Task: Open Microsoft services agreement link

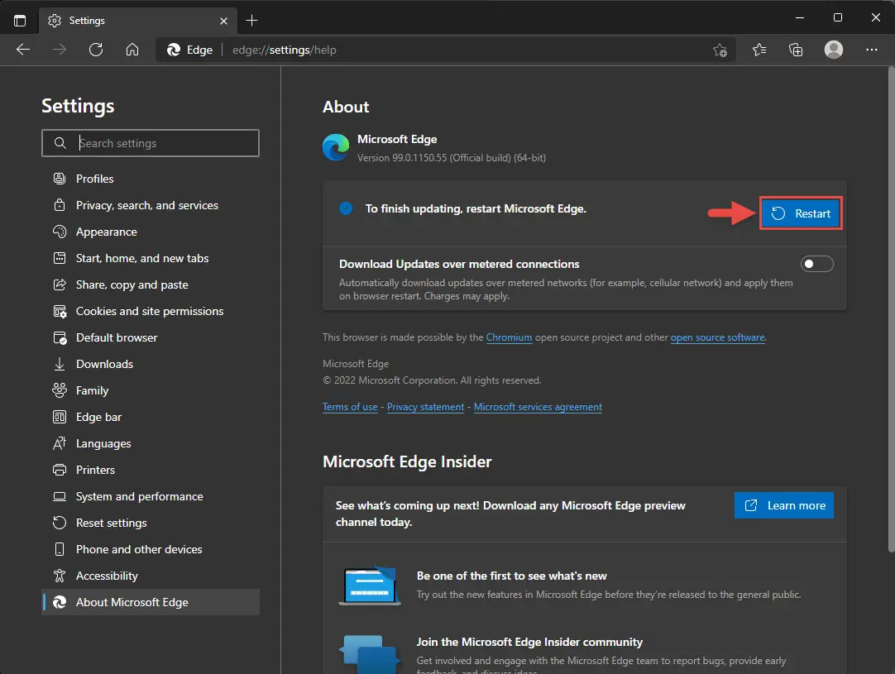Action: tap(538, 407)
